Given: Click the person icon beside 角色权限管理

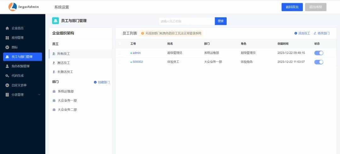Looking at the screenshot, I should click(x=7, y=66).
